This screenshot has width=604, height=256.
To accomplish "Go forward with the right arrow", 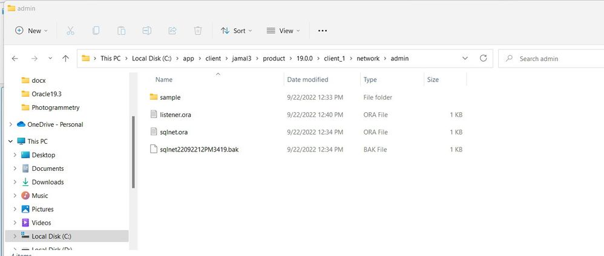I will click(34, 59).
